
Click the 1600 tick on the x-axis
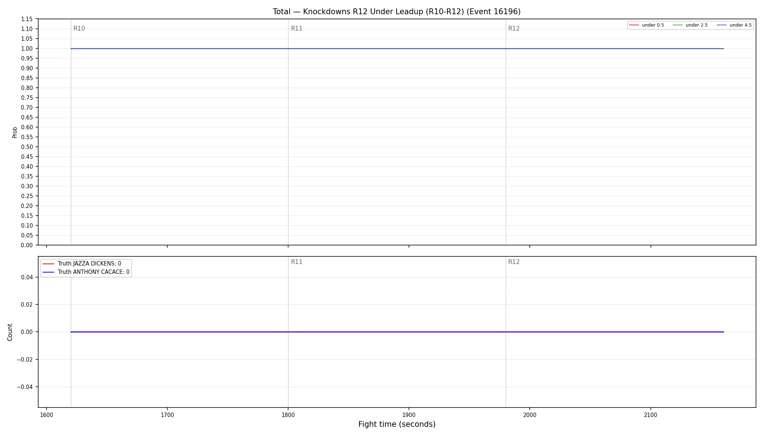coord(47,415)
